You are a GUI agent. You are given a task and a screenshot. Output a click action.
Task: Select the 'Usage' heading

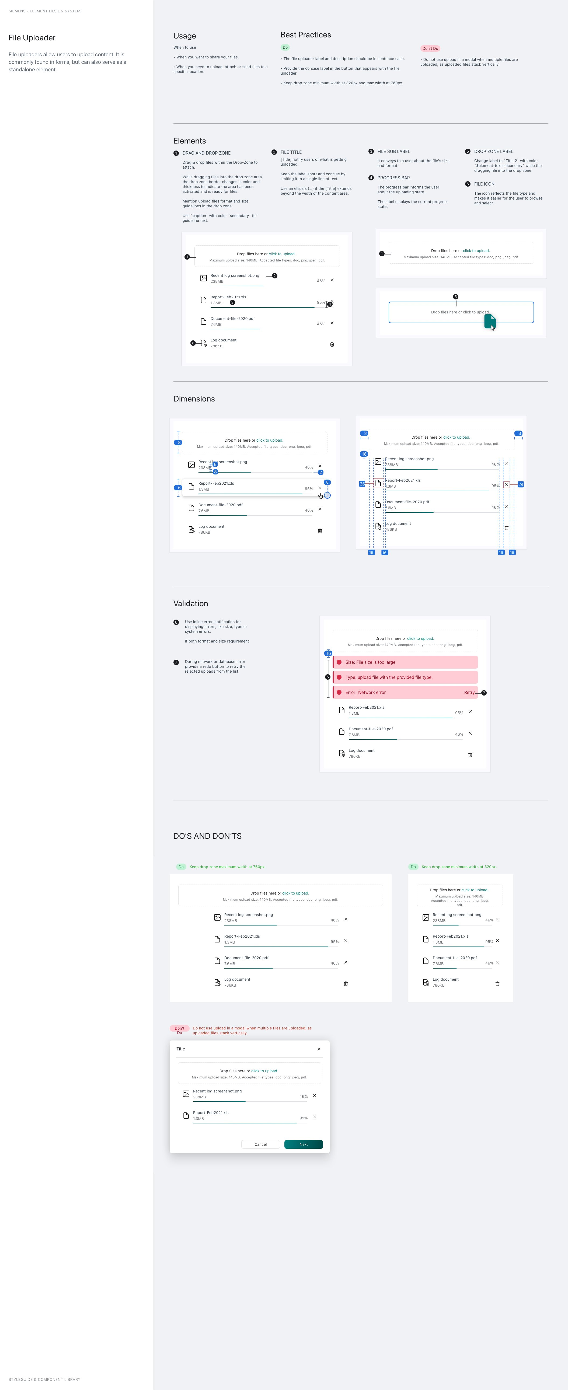[x=185, y=36]
